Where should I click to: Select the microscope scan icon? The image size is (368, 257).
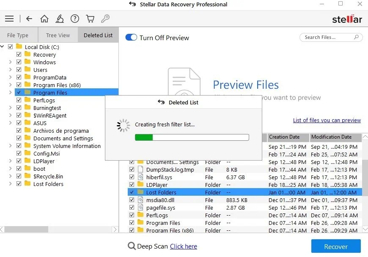pos(59,19)
